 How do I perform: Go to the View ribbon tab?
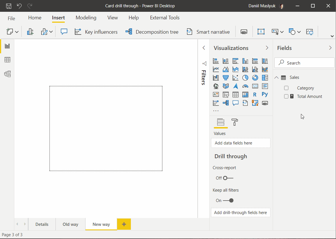[x=112, y=18]
